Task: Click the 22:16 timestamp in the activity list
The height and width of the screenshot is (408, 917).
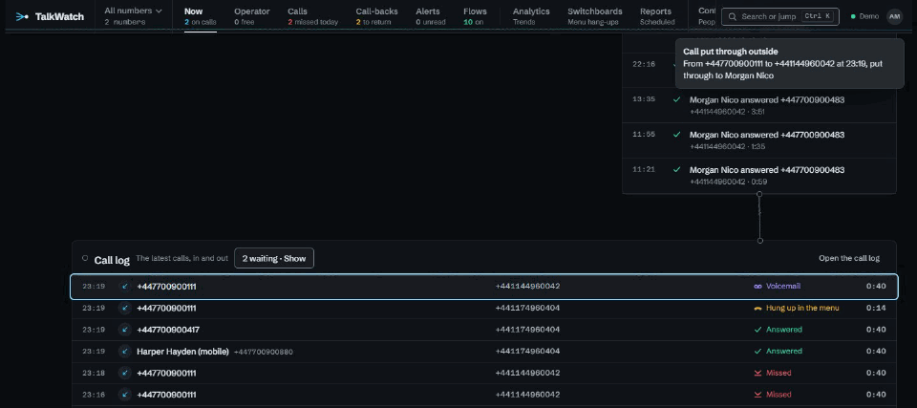Action: [x=643, y=64]
